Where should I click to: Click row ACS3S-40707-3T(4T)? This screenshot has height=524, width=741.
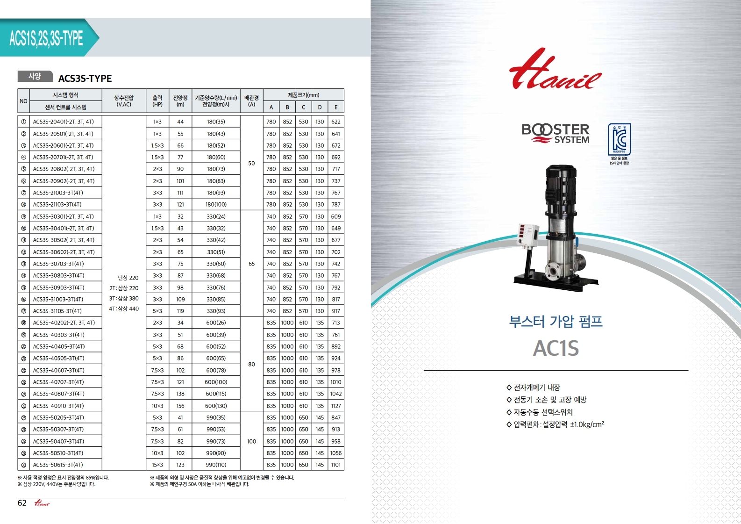[181, 382]
